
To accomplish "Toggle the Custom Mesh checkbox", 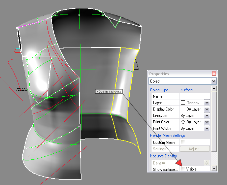I will click(x=183, y=143).
